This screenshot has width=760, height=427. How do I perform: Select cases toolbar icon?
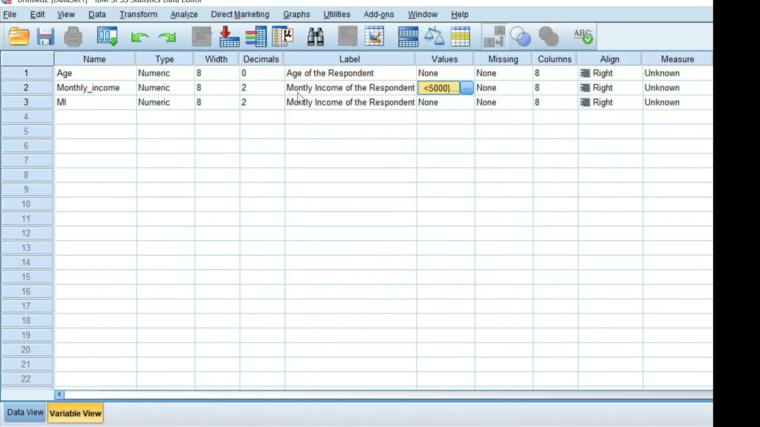[x=461, y=37]
